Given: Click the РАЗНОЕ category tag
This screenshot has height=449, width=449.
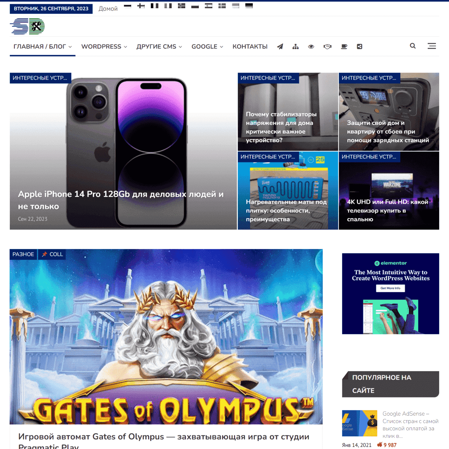Looking at the screenshot, I should click(23, 254).
